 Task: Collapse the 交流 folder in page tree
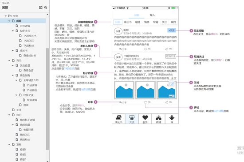[6, 16]
